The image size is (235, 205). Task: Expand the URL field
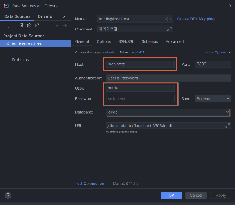[x=227, y=125]
